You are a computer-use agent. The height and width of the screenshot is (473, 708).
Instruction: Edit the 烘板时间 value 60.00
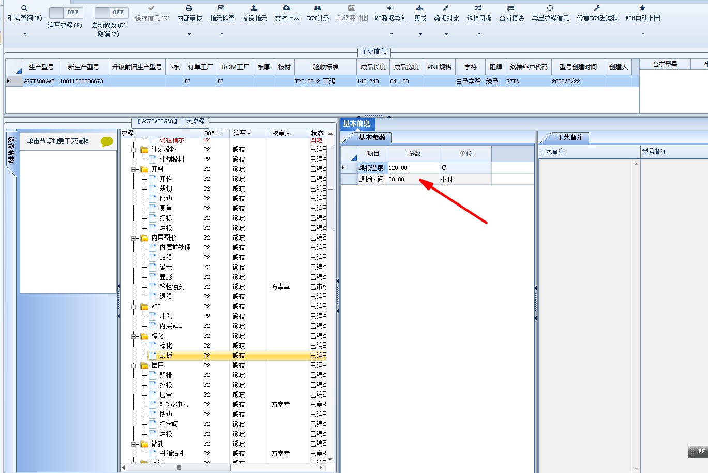413,179
